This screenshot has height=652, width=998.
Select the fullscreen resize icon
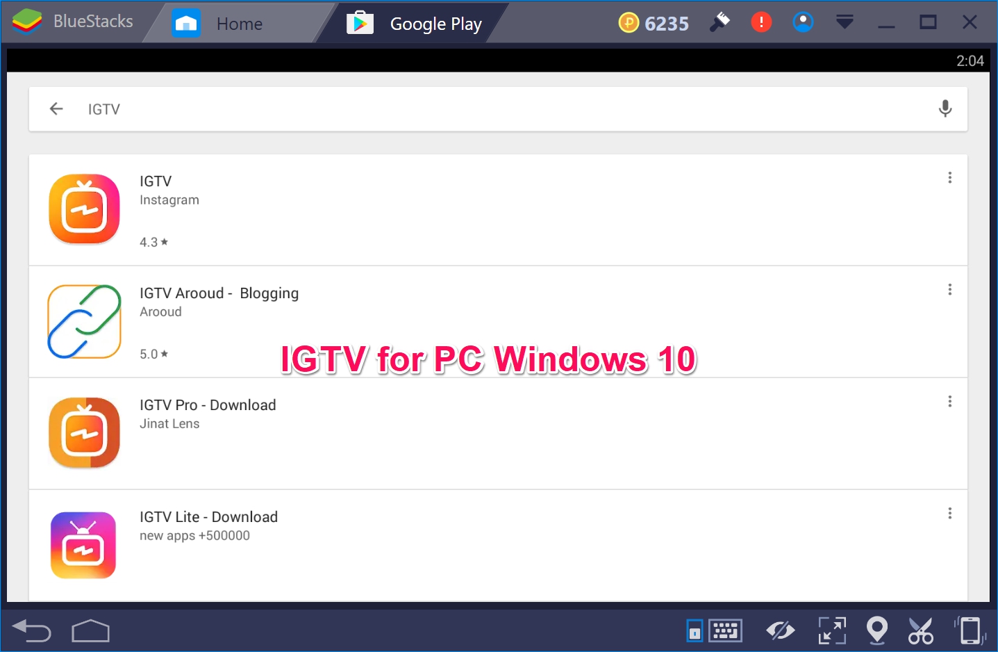[831, 630]
